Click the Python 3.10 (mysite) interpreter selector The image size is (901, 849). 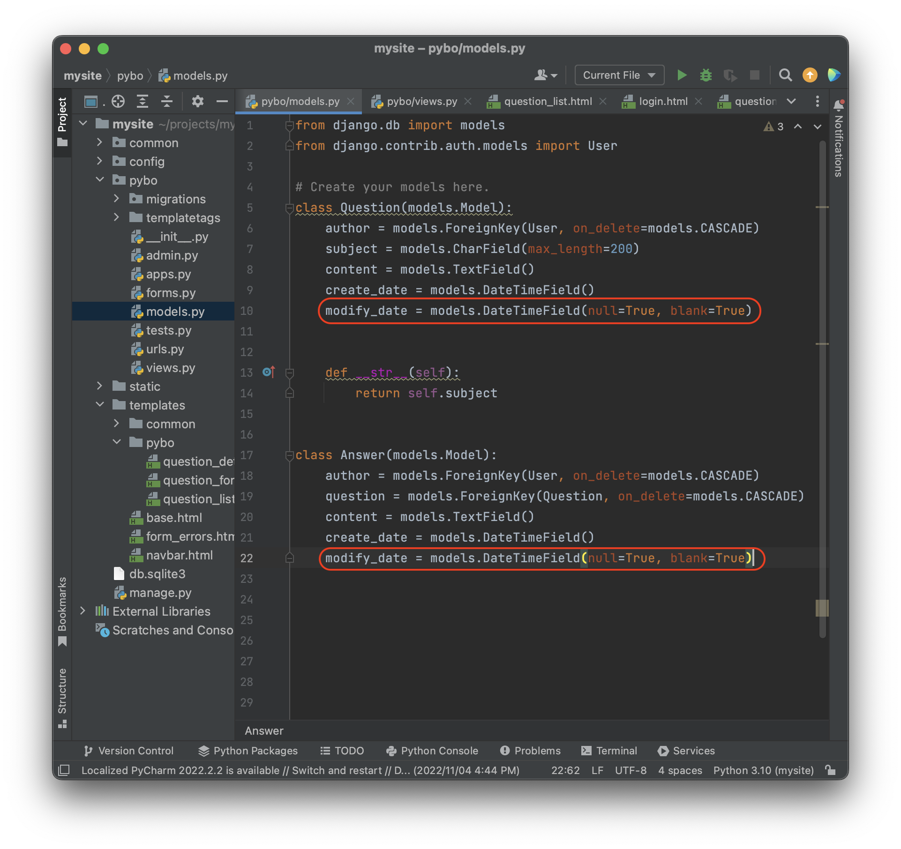coord(763,770)
